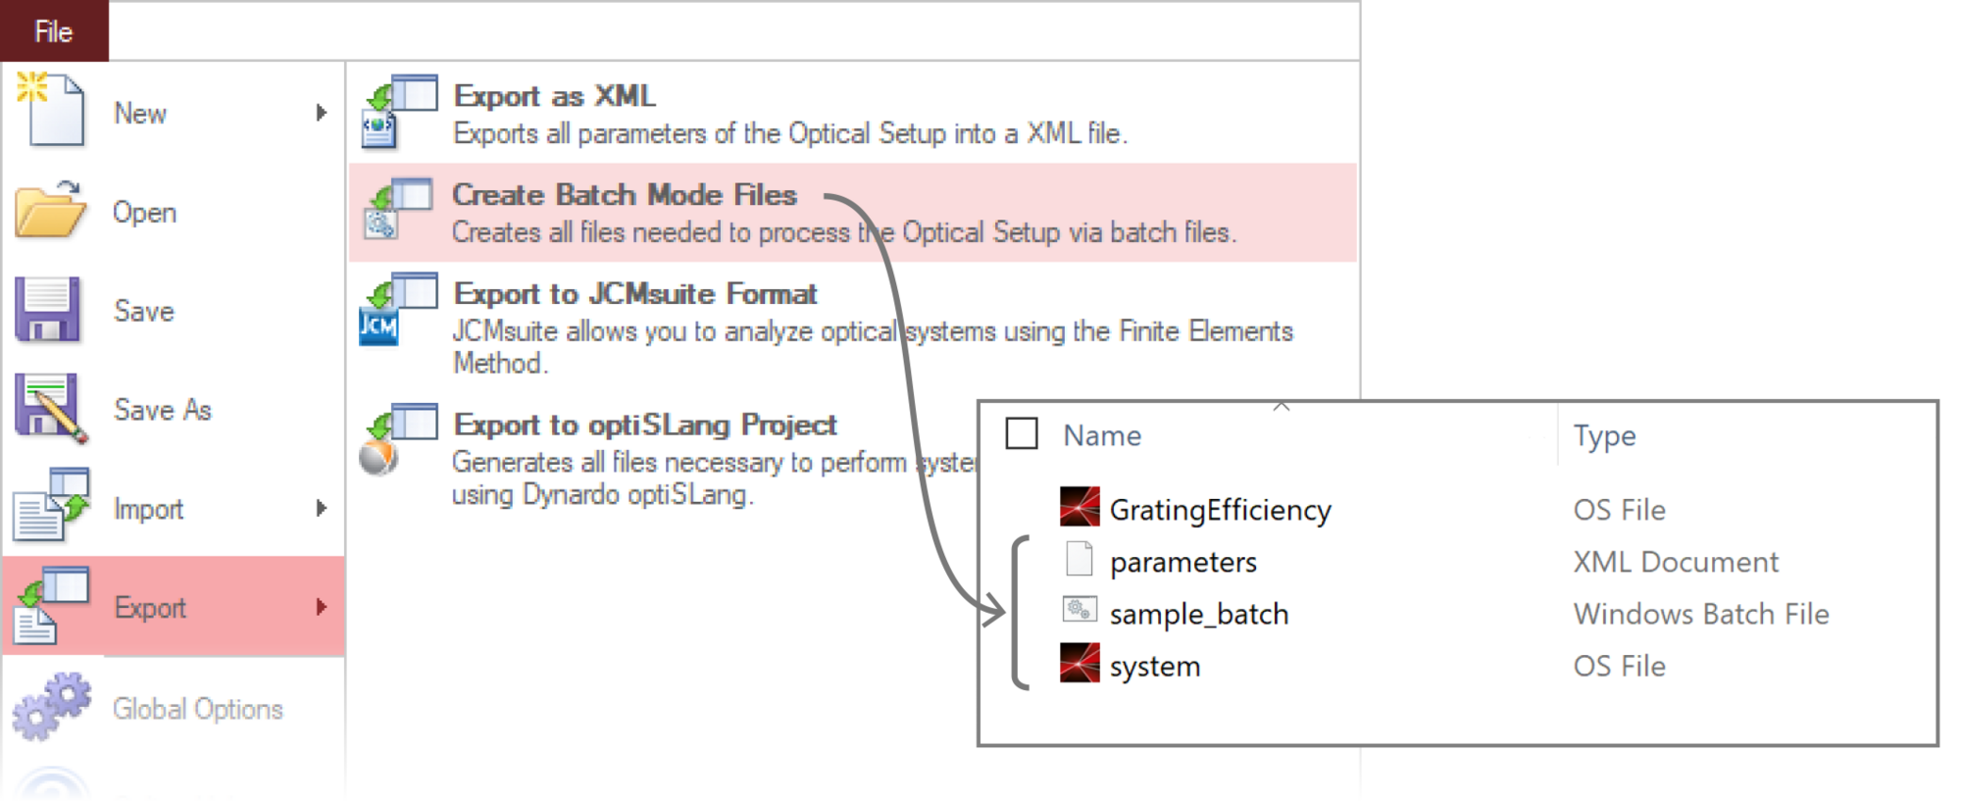Click the Open folder icon
The height and width of the screenshot is (802, 1961).
[51, 210]
